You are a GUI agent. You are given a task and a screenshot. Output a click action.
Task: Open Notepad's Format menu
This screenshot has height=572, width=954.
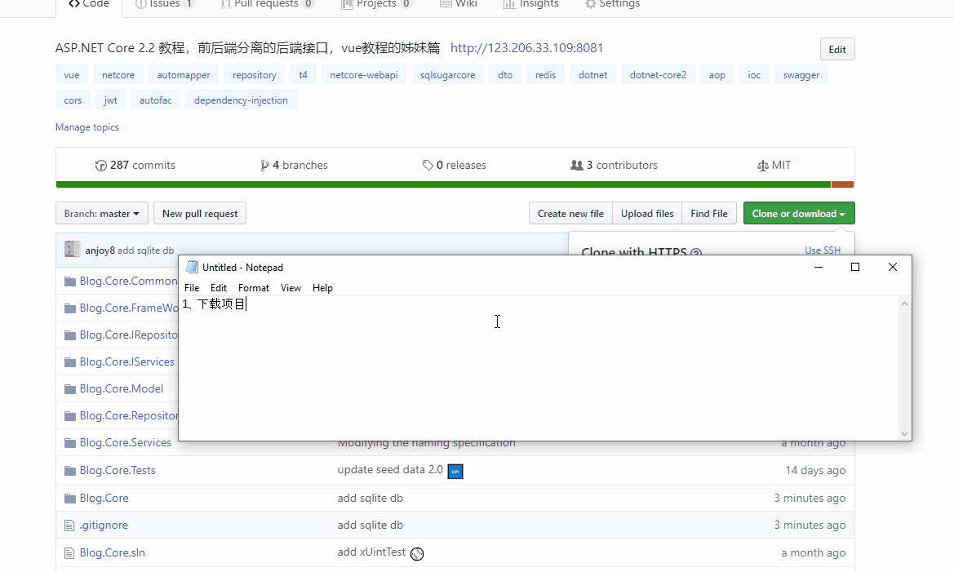point(253,288)
